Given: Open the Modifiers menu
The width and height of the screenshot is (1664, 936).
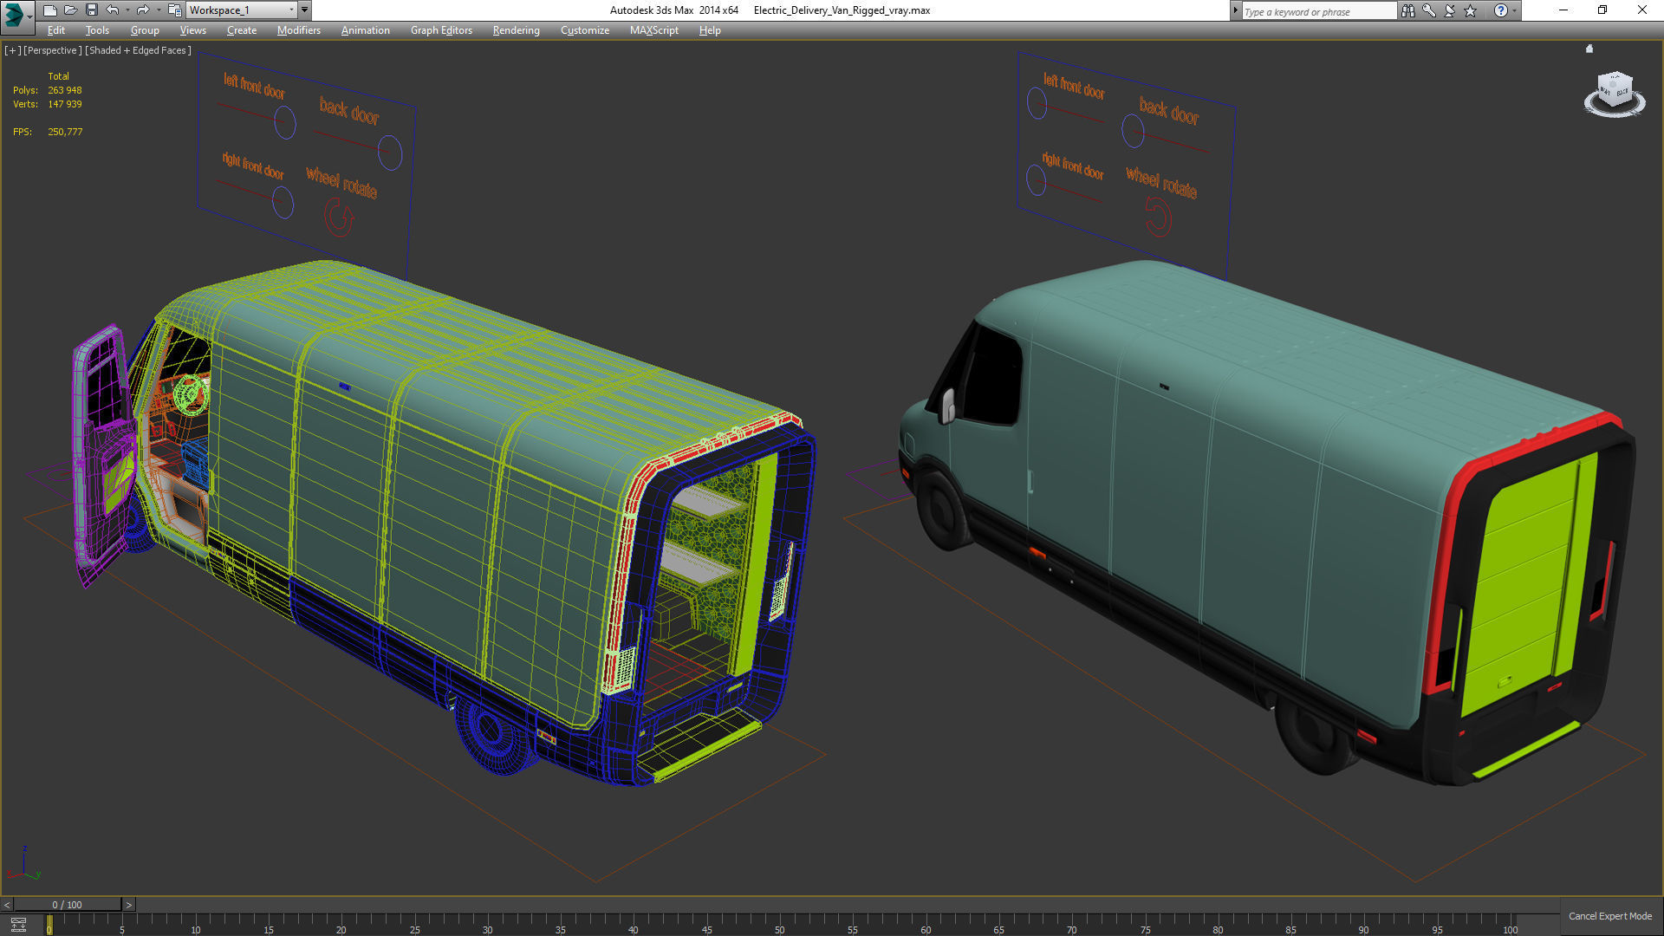Looking at the screenshot, I should pos(298,30).
